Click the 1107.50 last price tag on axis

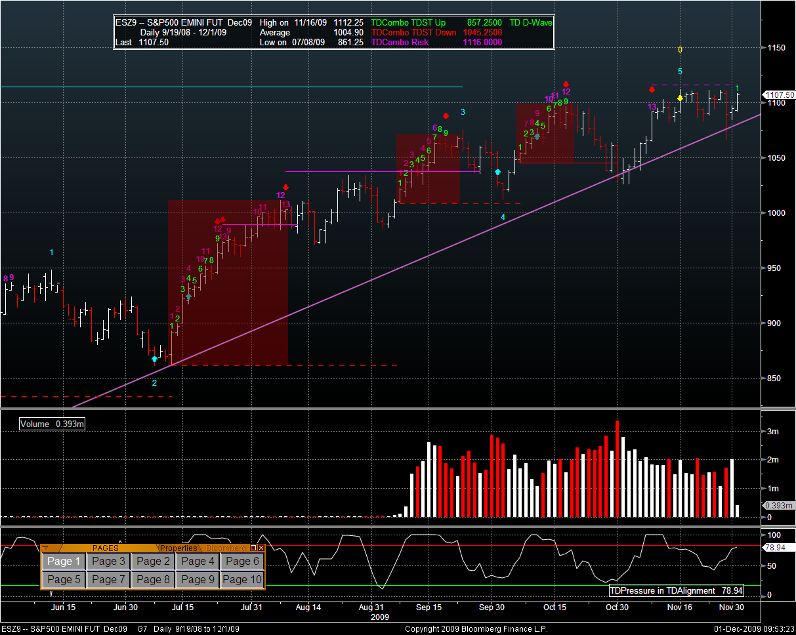[778, 95]
